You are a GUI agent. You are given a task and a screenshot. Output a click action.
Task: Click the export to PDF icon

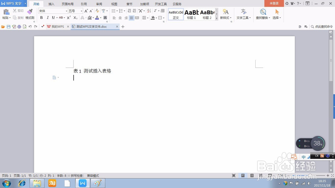(x=14, y=27)
